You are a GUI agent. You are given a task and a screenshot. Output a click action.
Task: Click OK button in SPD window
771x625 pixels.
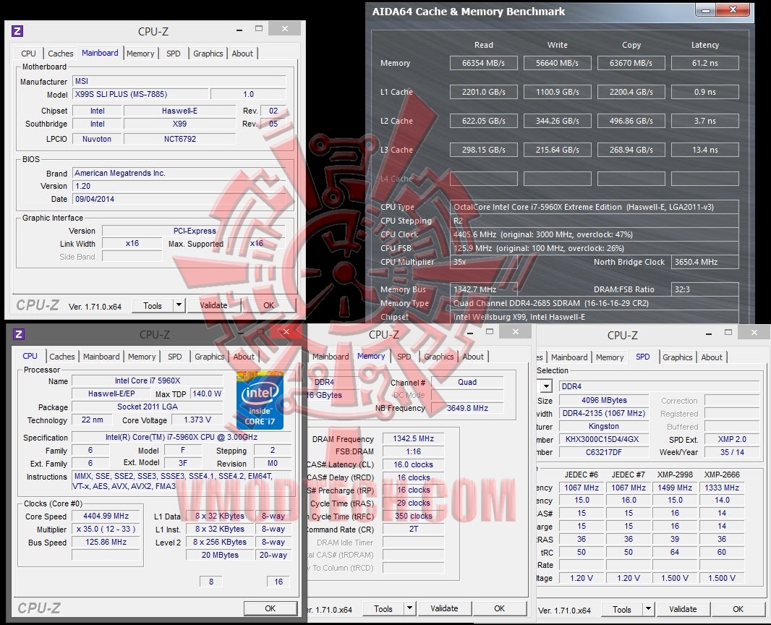(738, 609)
